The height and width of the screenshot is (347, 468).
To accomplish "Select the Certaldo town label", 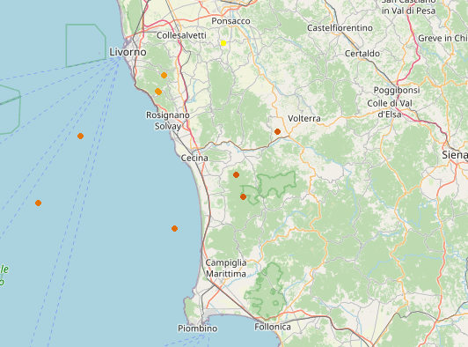I will coord(362,54).
